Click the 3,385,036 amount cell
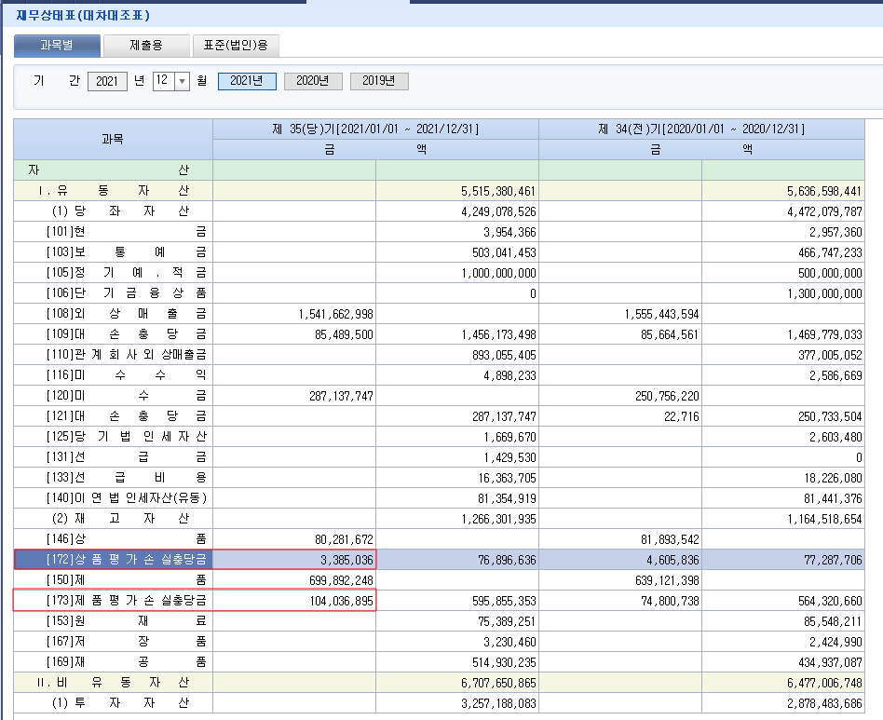 294,559
